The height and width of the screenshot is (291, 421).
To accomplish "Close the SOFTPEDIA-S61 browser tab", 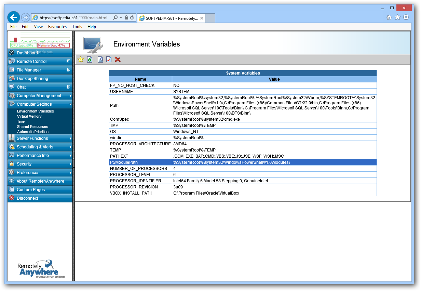I will coord(202,18).
